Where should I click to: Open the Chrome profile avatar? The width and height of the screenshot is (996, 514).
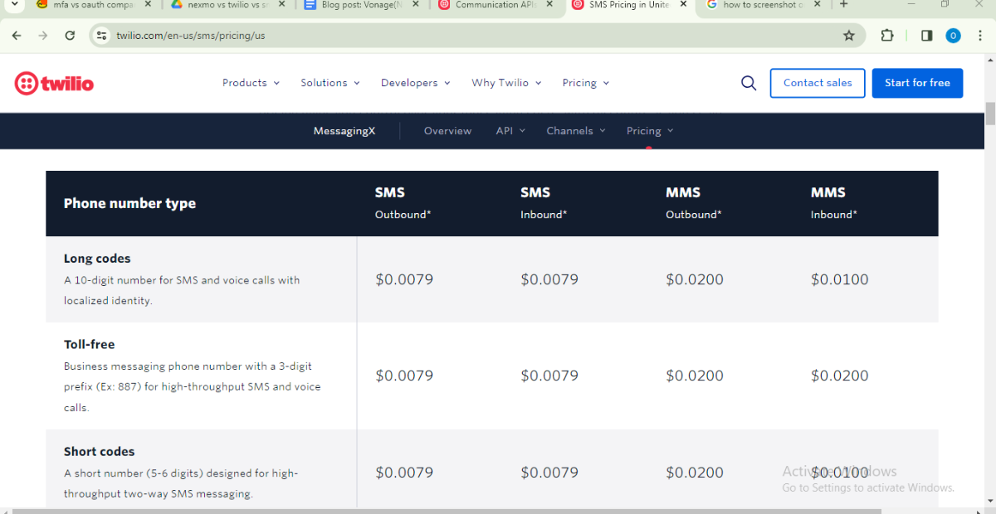pos(954,36)
